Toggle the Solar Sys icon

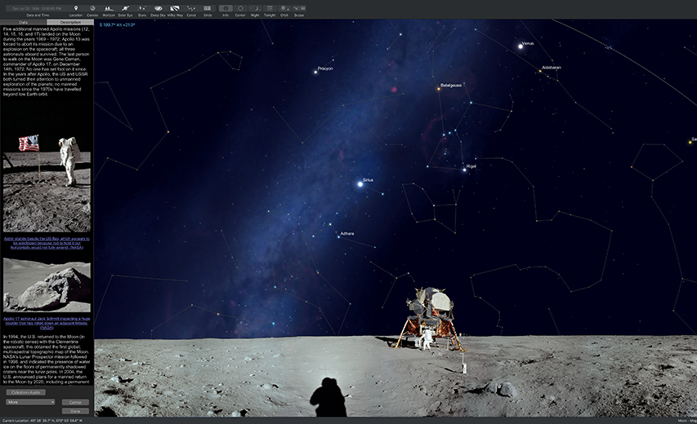(125, 8)
